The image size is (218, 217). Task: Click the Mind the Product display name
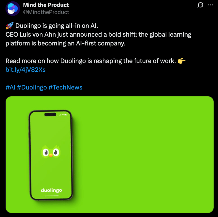point(46,5)
